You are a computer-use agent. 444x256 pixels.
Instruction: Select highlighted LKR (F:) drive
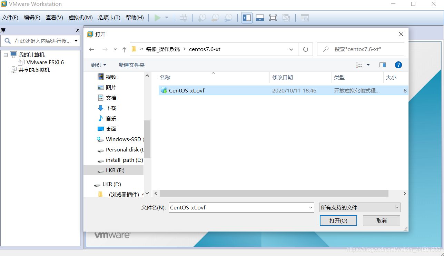(114, 170)
